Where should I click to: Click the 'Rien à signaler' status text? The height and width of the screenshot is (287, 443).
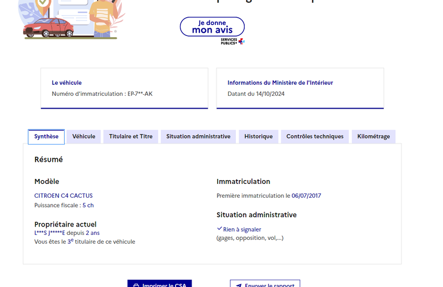242,229
